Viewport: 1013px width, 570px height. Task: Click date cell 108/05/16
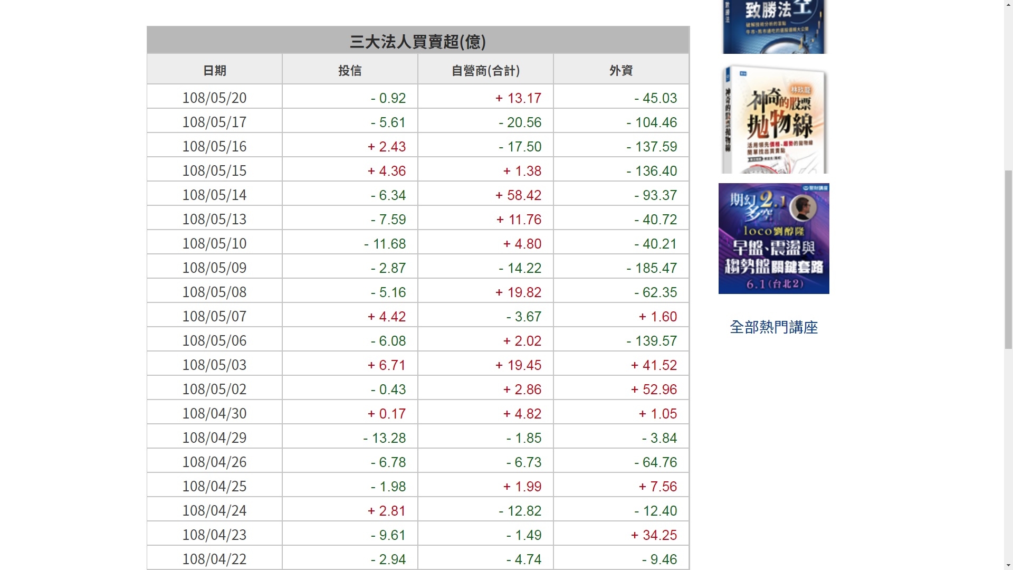tap(214, 146)
